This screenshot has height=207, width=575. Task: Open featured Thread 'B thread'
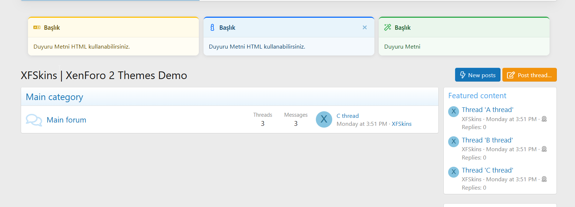tap(487, 140)
